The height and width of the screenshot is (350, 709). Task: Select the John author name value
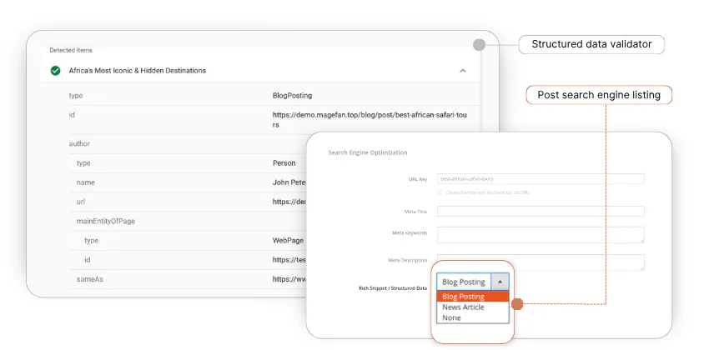pyautogui.click(x=289, y=182)
